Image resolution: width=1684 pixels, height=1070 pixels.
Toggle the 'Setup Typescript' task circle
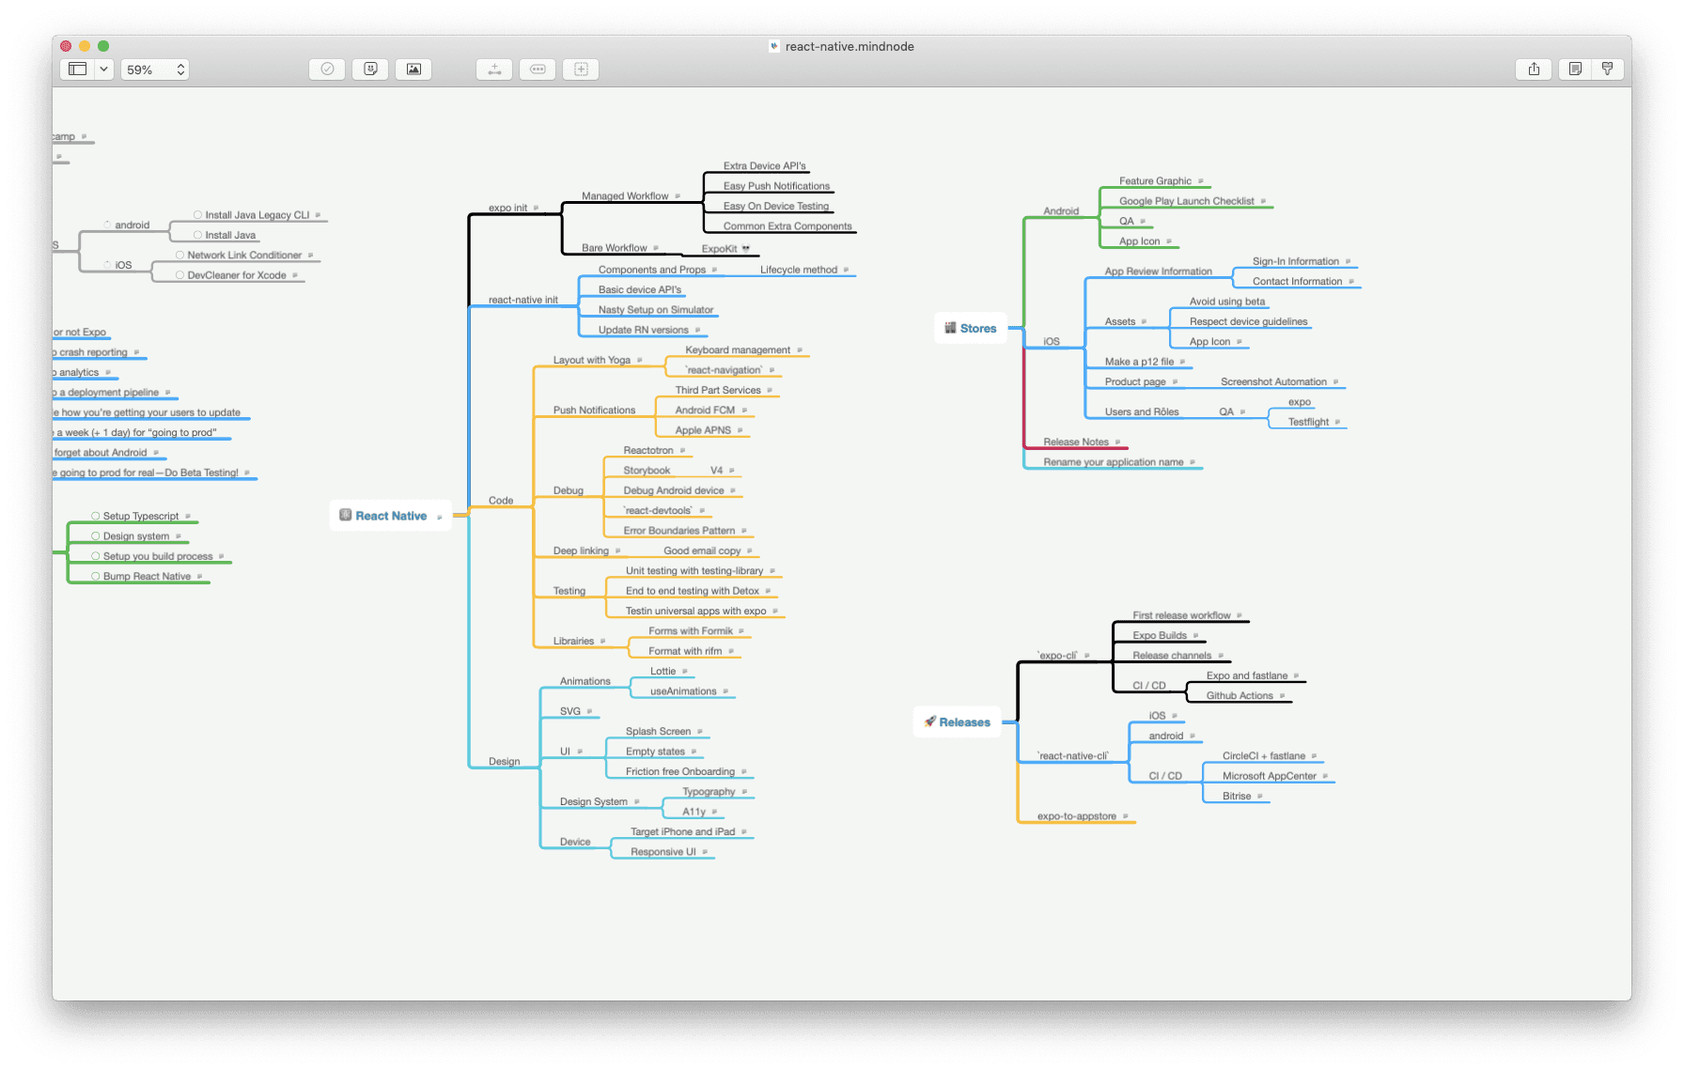point(95,516)
